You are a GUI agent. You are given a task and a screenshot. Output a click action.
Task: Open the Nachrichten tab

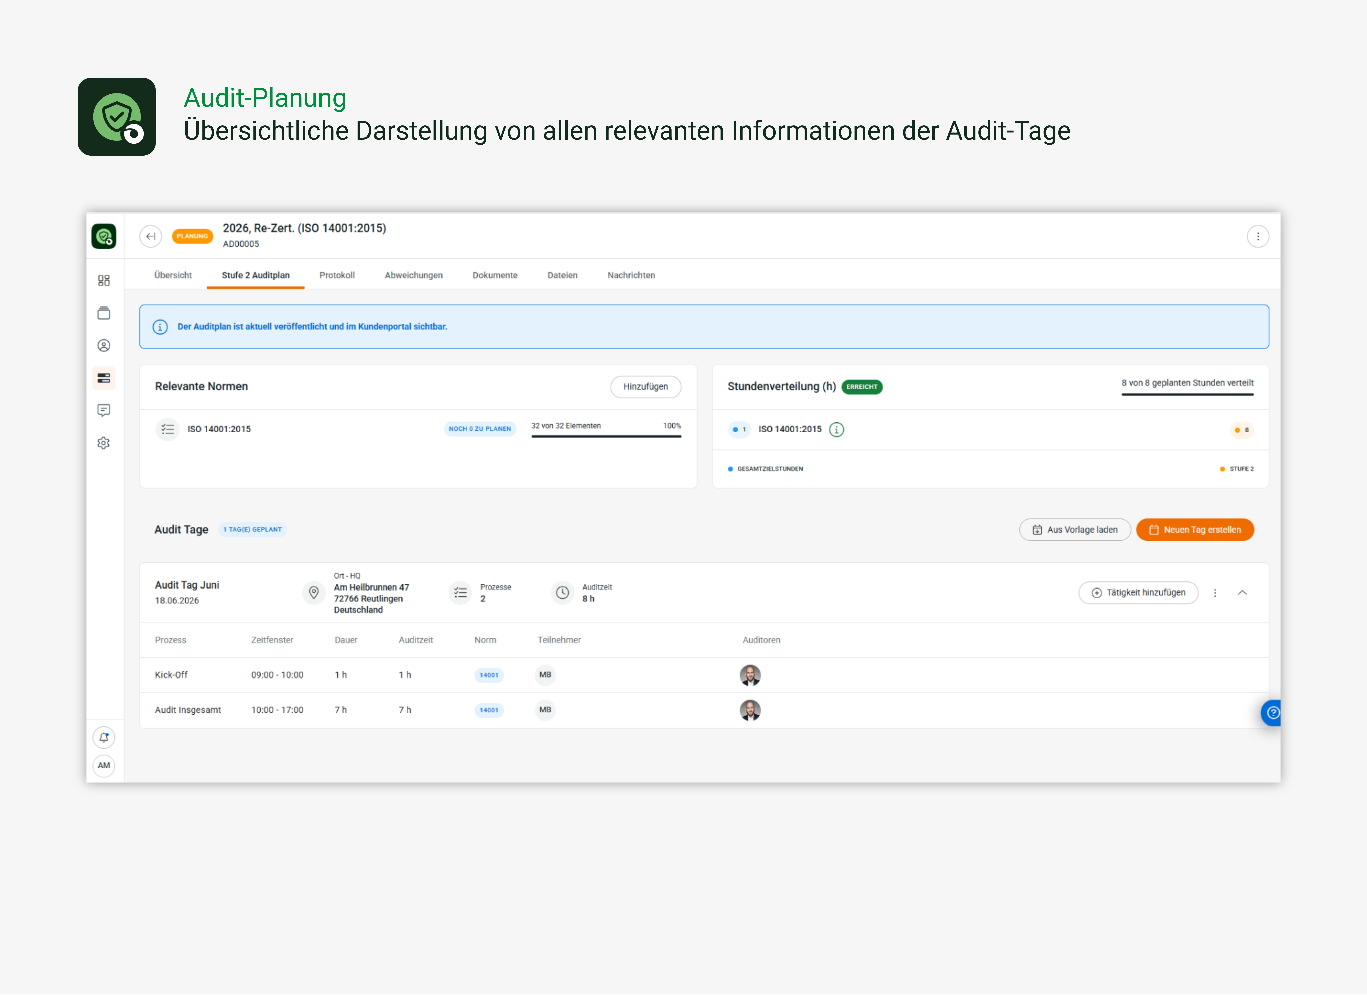(631, 275)
